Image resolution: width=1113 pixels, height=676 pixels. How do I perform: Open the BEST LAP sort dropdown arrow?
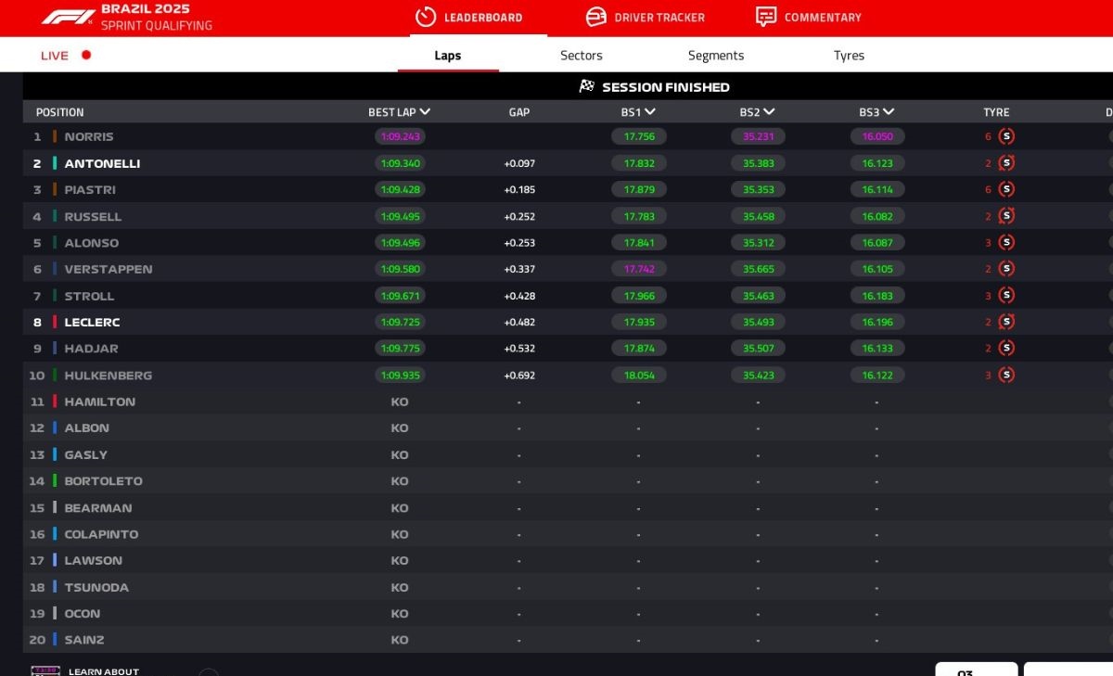[x=426, y=111]
